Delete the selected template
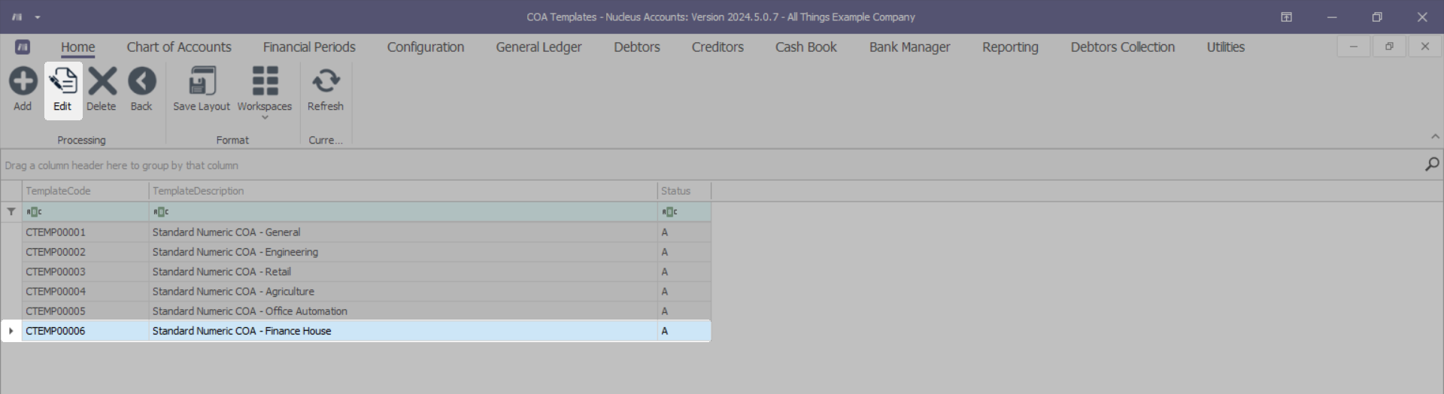This screenshot has width=1444, height=394. pyautogui.click(x=102, y=89)
